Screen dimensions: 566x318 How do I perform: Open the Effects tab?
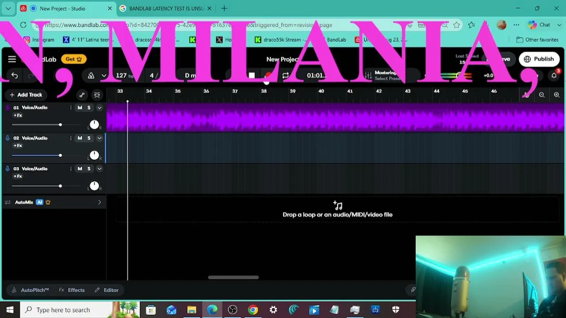tap(72, 290)
